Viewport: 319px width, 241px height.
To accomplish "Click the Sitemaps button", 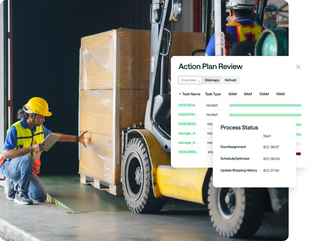I will click(212, 80).
